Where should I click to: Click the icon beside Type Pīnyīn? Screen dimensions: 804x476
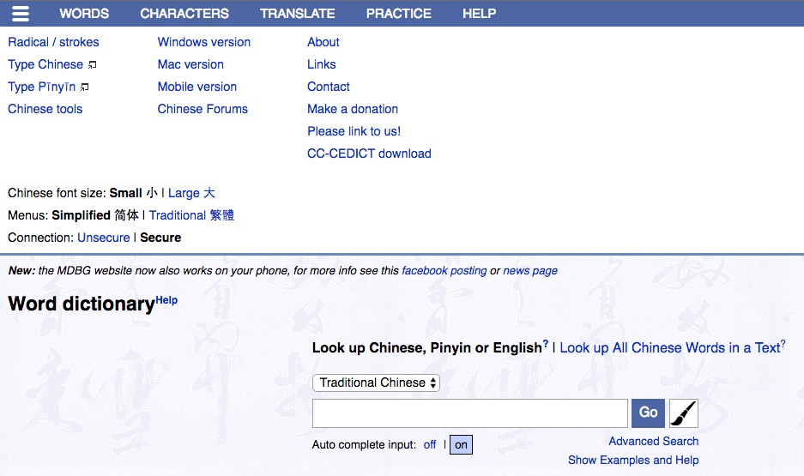tap(85, 87)
